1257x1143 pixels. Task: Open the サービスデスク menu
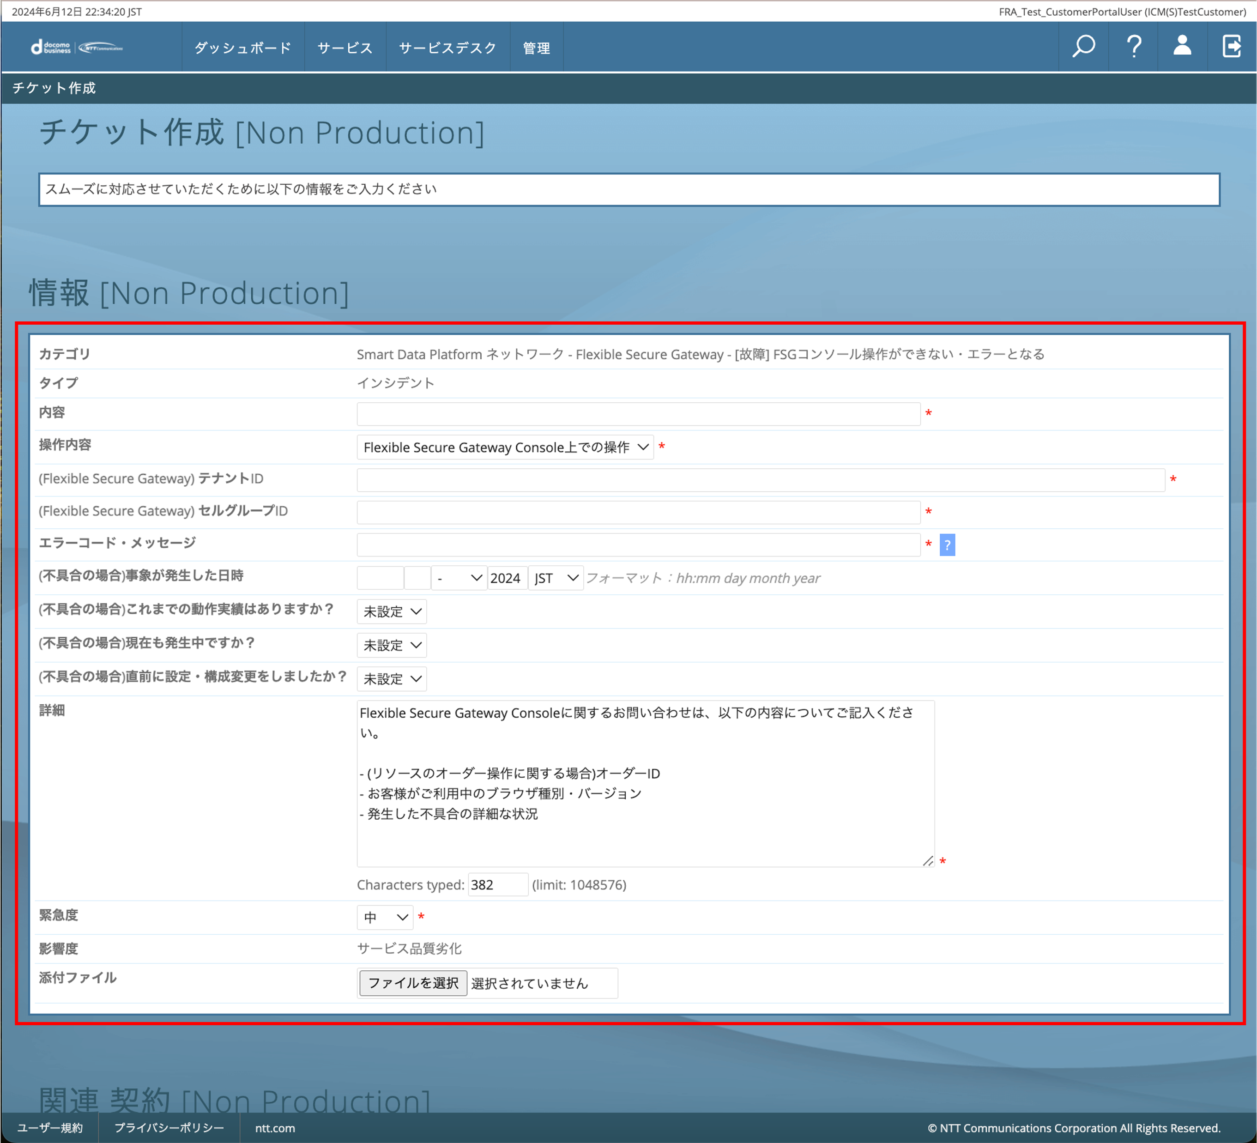coord(447,48)
